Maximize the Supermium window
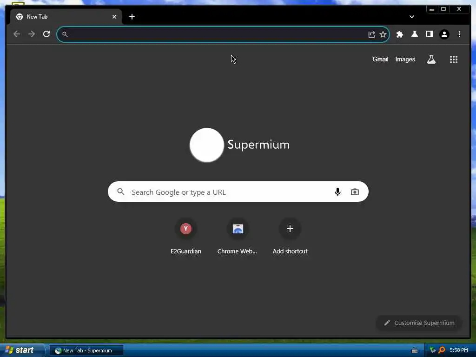The height and width of the screenshot is (357, 476). point(443,9)
